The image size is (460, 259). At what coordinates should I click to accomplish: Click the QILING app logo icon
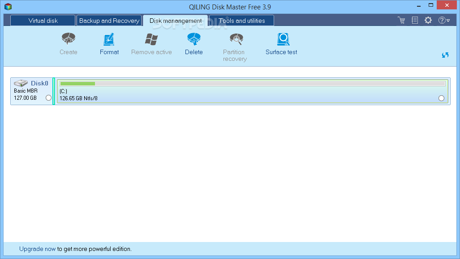[8, 6]
